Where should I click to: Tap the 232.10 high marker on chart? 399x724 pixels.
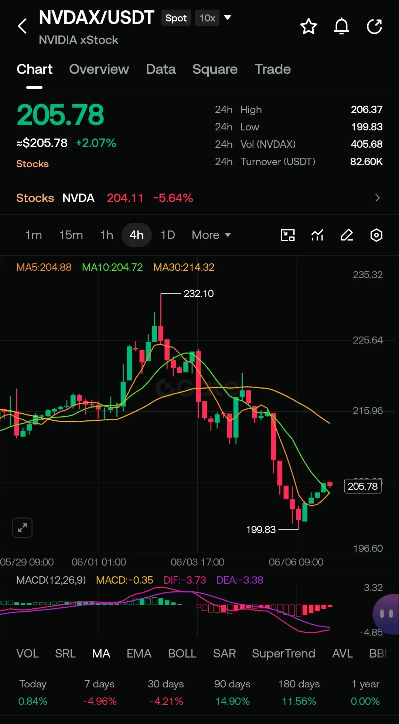(199, 294)
